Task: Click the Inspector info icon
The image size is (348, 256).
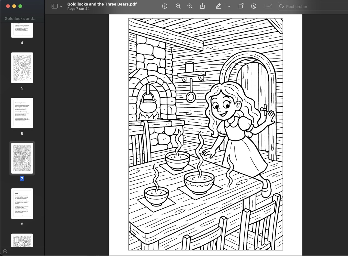Action: (x=164, y=6)
